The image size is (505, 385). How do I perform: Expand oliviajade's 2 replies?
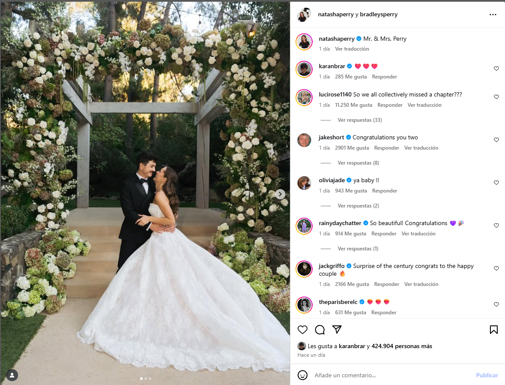tap(358, 206)
